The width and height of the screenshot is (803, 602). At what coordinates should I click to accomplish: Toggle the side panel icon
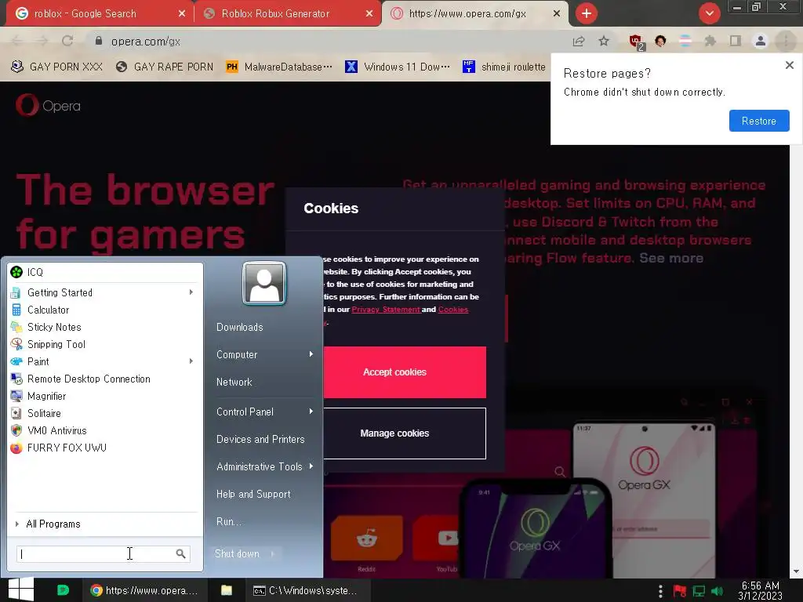(x=736, y=41)
